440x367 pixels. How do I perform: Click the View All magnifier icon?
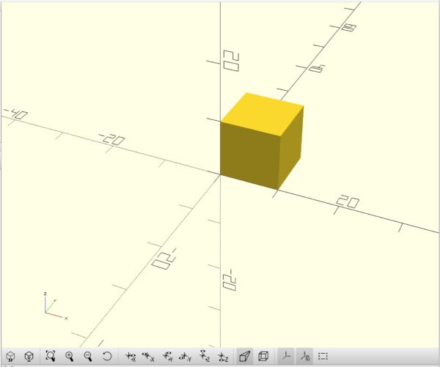pos(51,356)
